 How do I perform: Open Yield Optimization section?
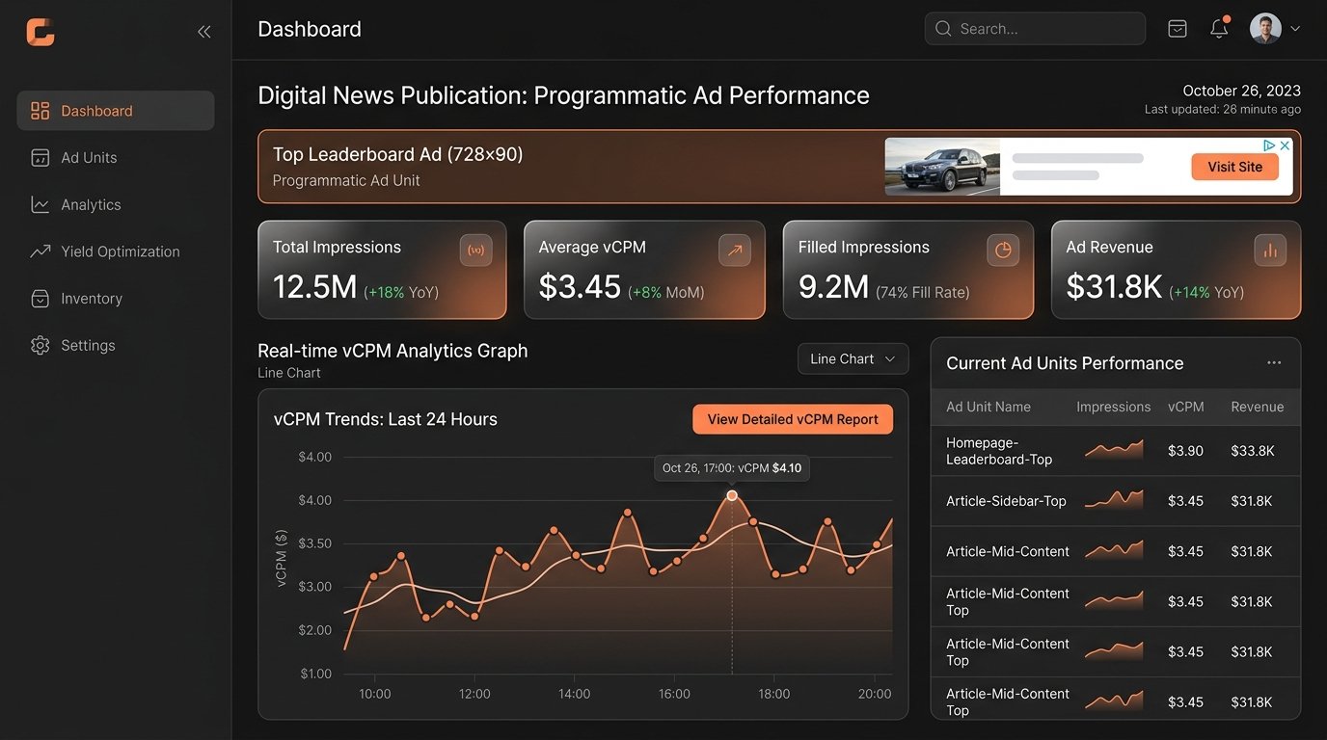click(x=120, y=251)
